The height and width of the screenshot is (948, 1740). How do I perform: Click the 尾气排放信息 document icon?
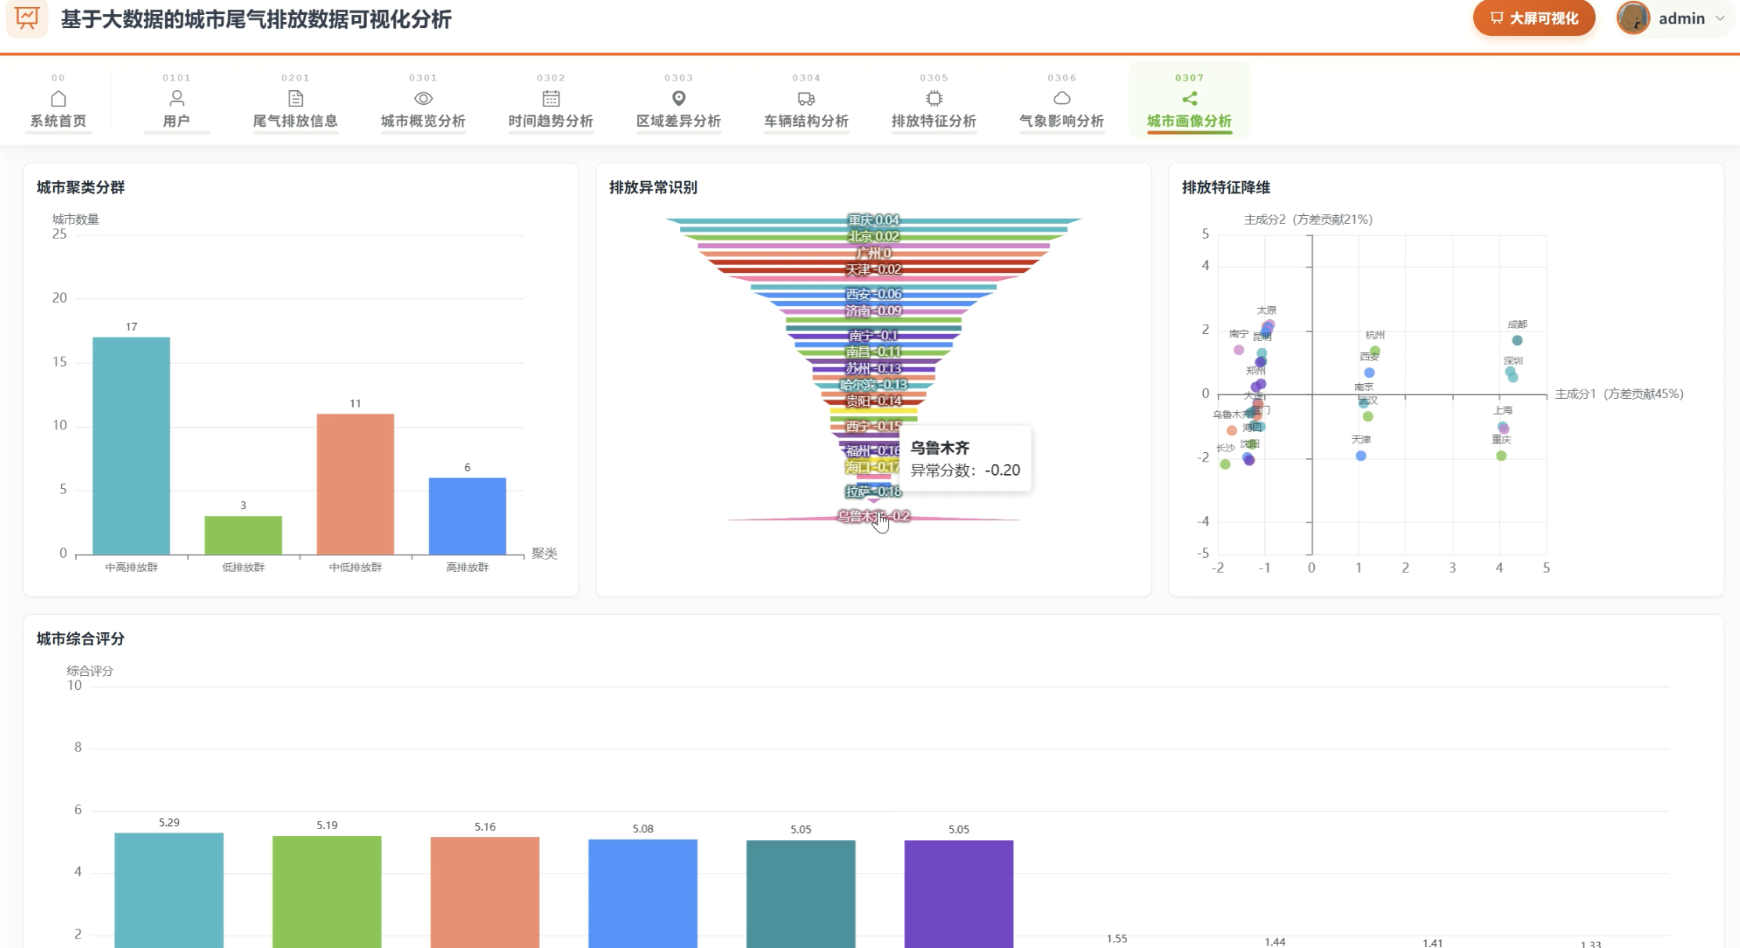[295, 99]
